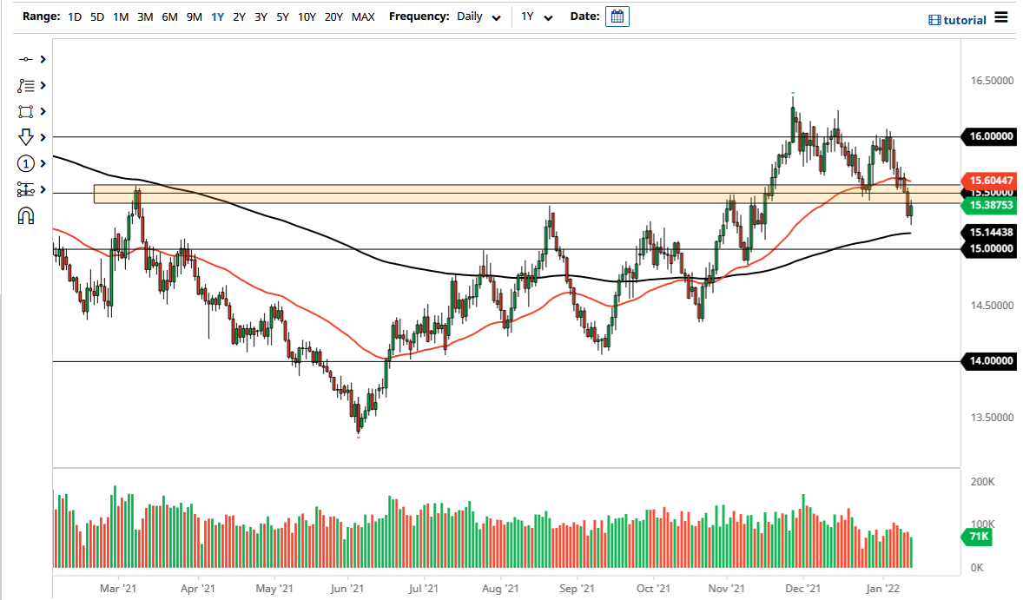
Task: Open the tutorial link
Action: (x=967, y=19)
